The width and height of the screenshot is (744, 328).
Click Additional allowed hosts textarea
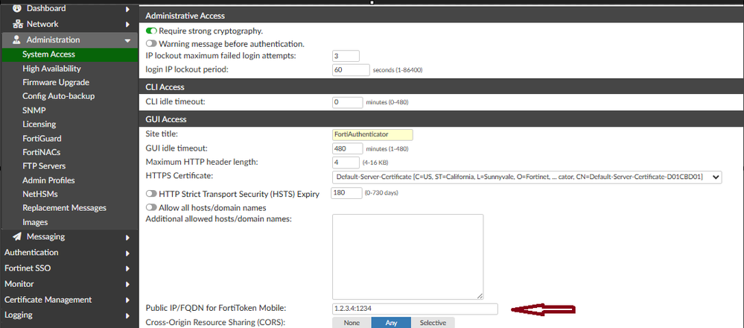click(x=407, y=256)
